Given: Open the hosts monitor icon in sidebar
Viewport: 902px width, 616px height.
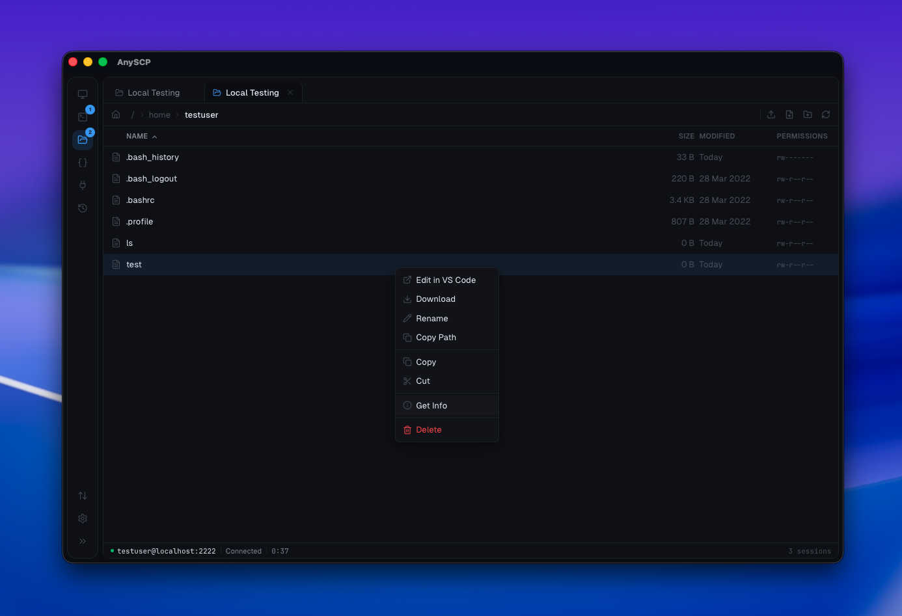Looking at the screenshot, I should pyautogui.click(x=83, y=94).
